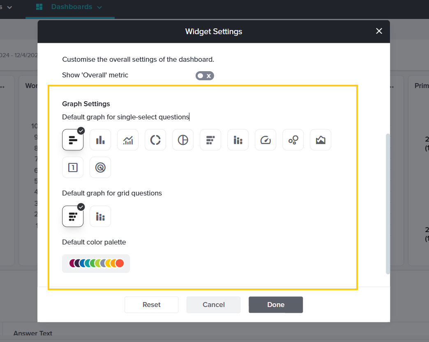Select stacked column chart for single-select questions

[238, 140]
